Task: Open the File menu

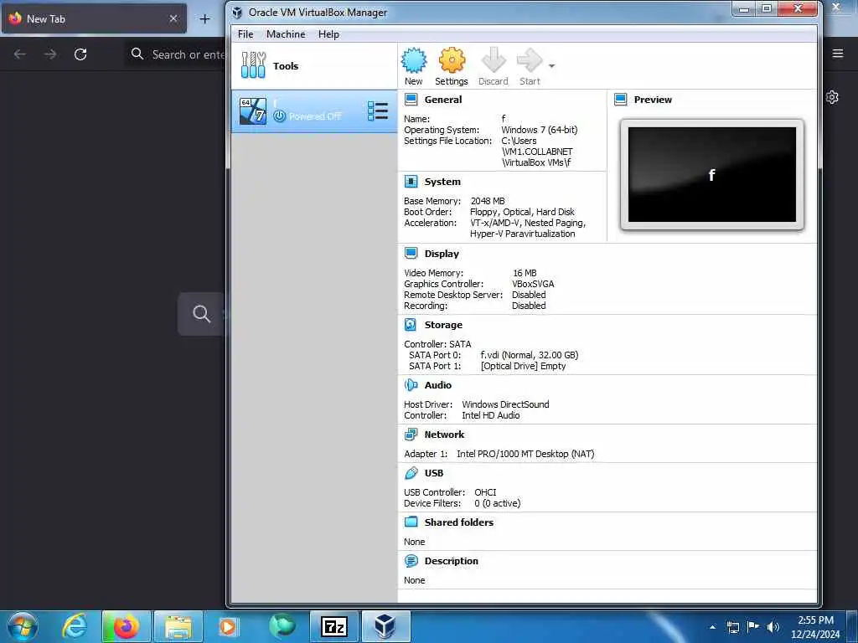Action: pos(246,33)
